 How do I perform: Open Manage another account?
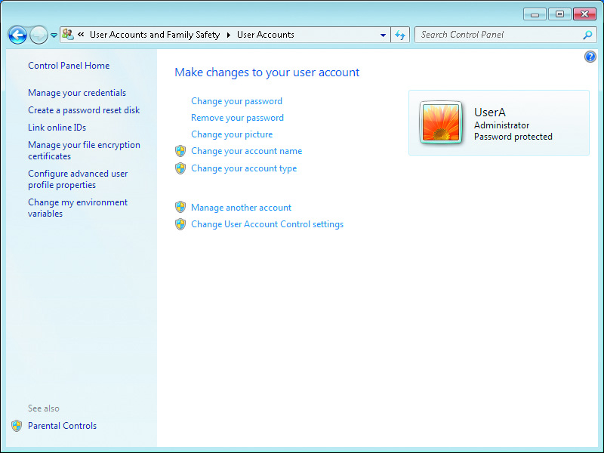point(241,208)
